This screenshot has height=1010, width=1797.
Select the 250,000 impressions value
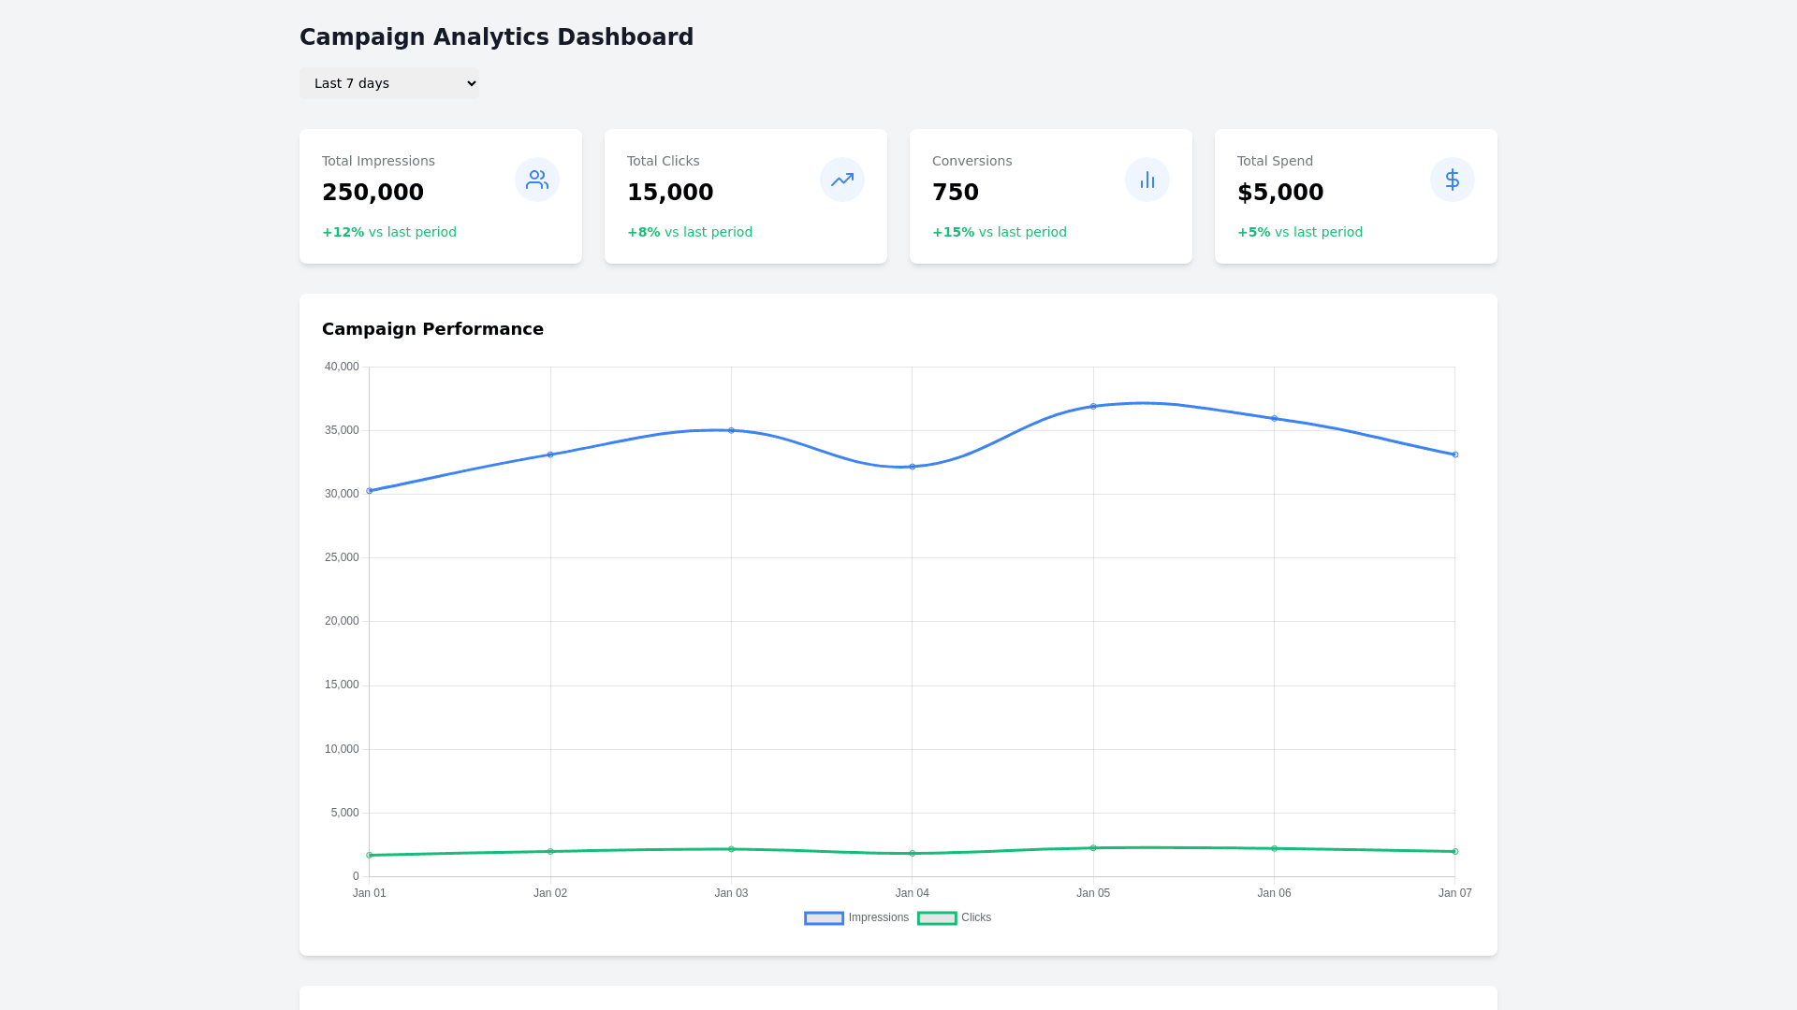(373, 193)
